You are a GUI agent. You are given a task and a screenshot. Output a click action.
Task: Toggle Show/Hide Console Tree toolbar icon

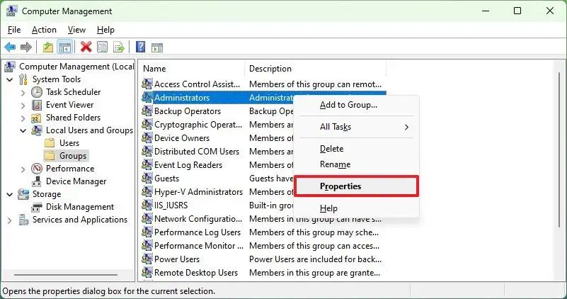[64, 47]
